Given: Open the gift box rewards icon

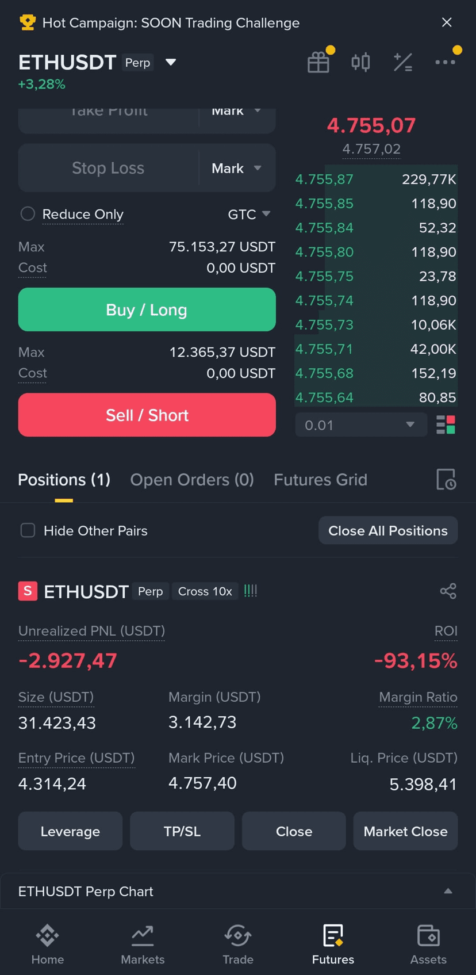Looking at the screenshot, I should (x=318, y=62).
